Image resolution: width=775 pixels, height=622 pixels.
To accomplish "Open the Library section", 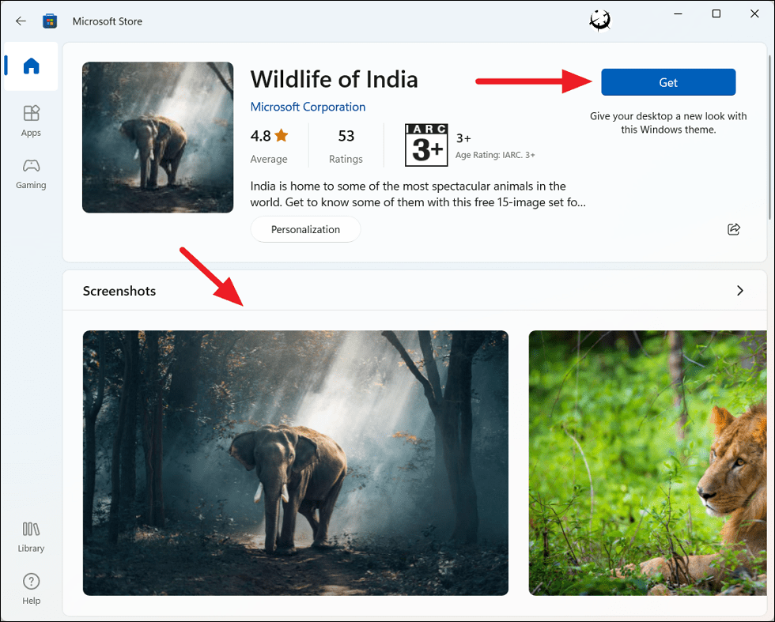I will [31, 537].
